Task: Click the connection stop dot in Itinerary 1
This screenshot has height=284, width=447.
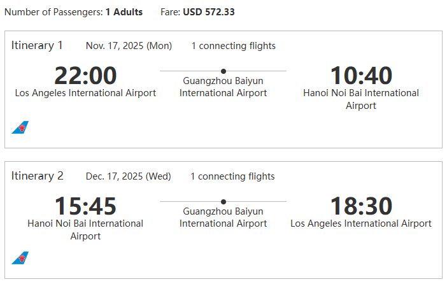Action: [x=223, y=71]
